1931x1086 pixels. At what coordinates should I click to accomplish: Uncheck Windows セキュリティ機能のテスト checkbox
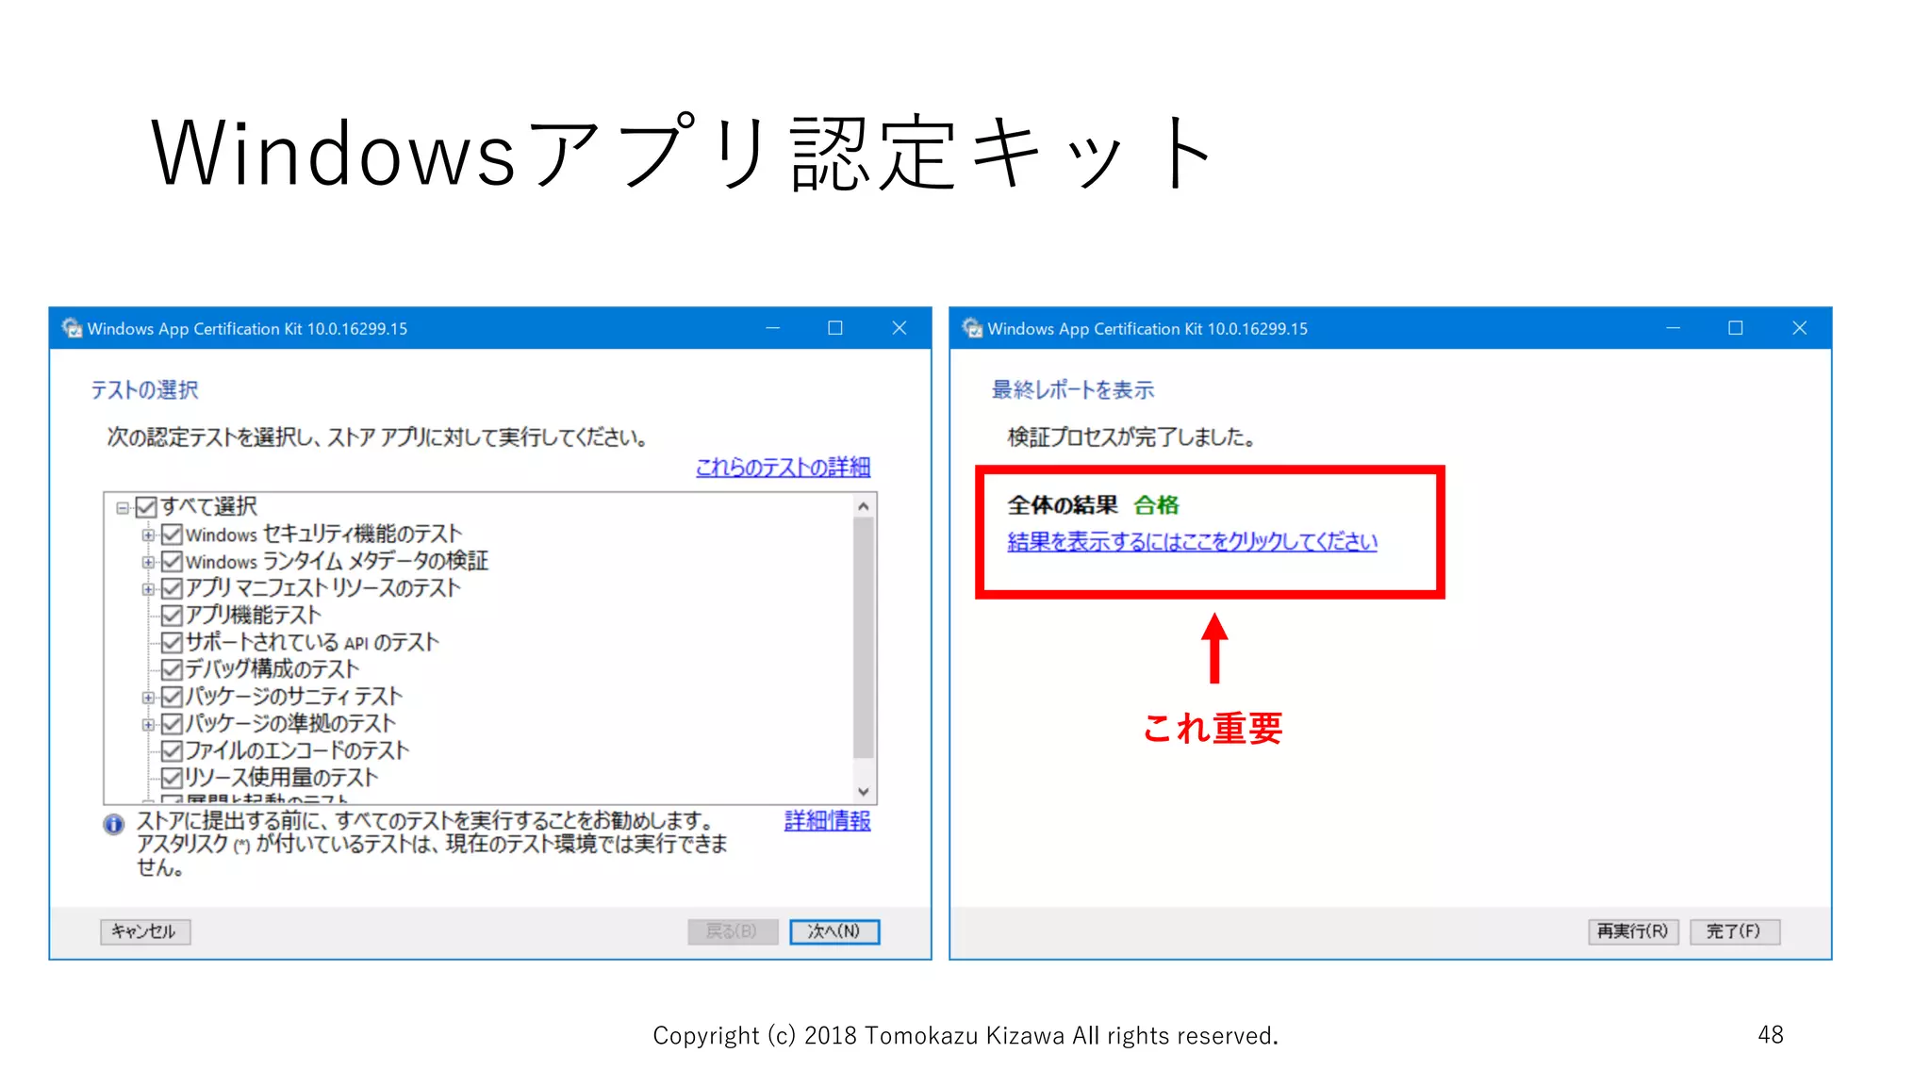coord(172,535)
